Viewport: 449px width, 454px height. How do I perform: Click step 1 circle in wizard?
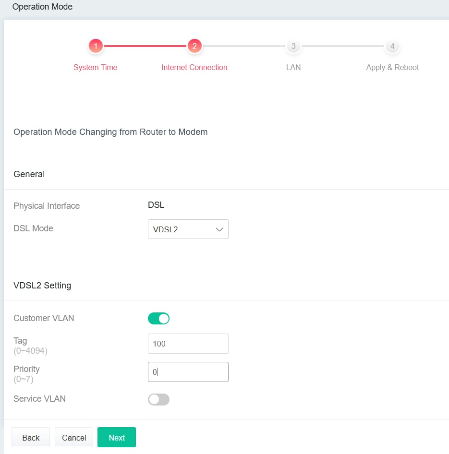pyautogui.click(x=96, y=46)
